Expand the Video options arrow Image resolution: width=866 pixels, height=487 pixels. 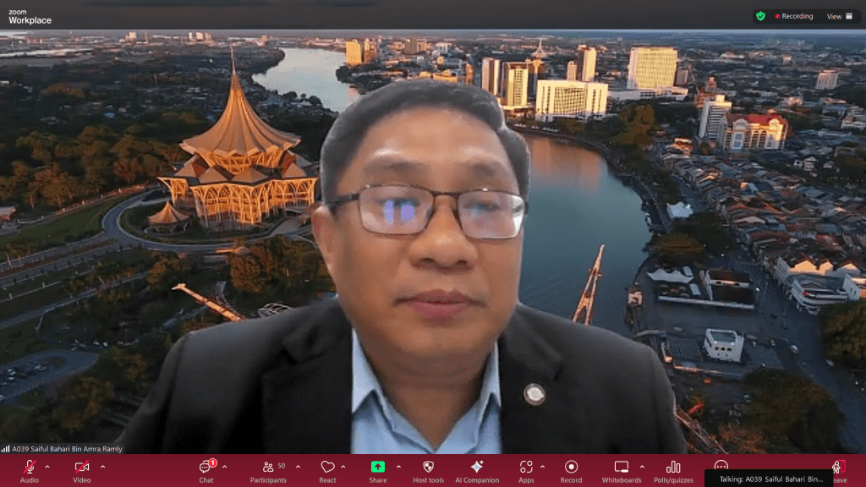tap(103, 467)
